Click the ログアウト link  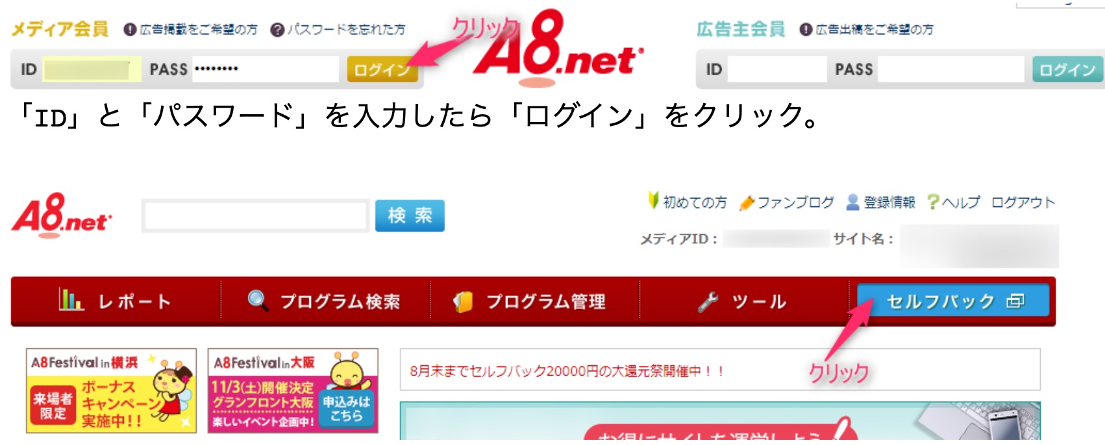click(1023, 202)
